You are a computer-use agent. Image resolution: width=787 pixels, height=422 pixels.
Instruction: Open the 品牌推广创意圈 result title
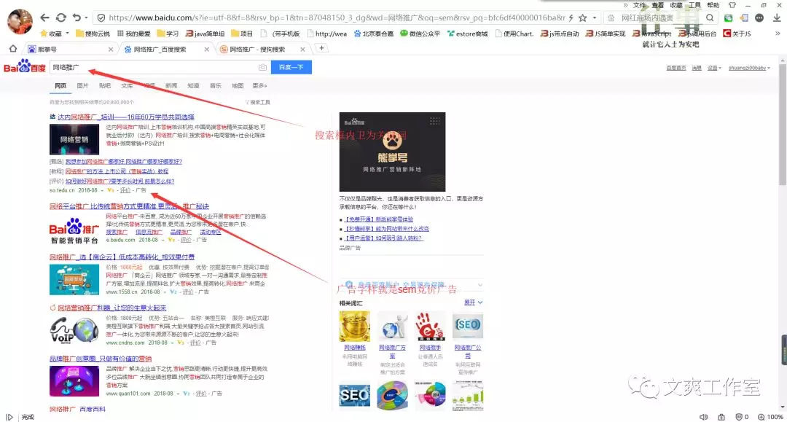pos(101,359)
